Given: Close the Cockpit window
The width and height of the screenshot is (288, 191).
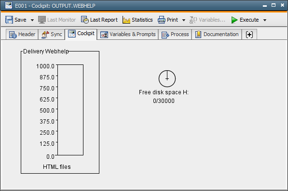Looking at the screenshot, I should (282, 5).
